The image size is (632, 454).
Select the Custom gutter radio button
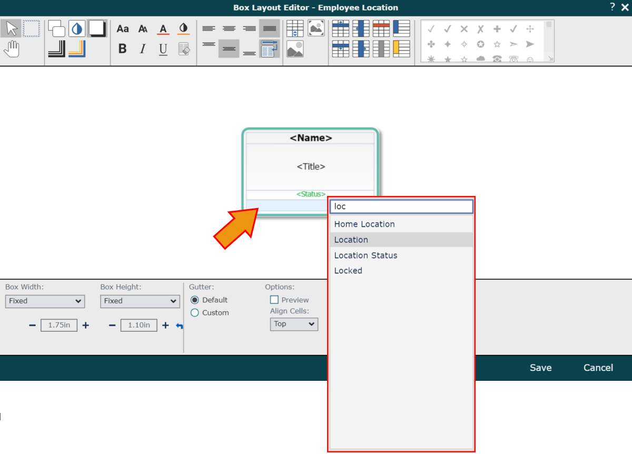click(195, 313)
